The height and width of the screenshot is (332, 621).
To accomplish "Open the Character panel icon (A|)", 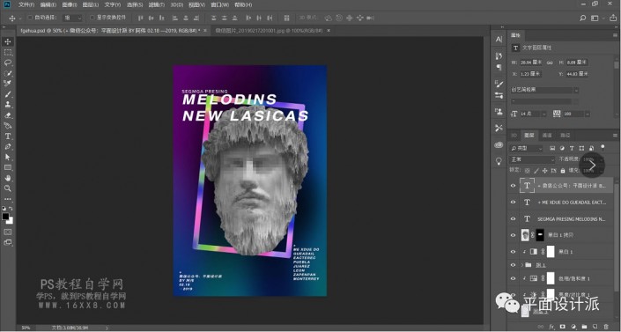I will pyautogui.click(x=499, y=39).
